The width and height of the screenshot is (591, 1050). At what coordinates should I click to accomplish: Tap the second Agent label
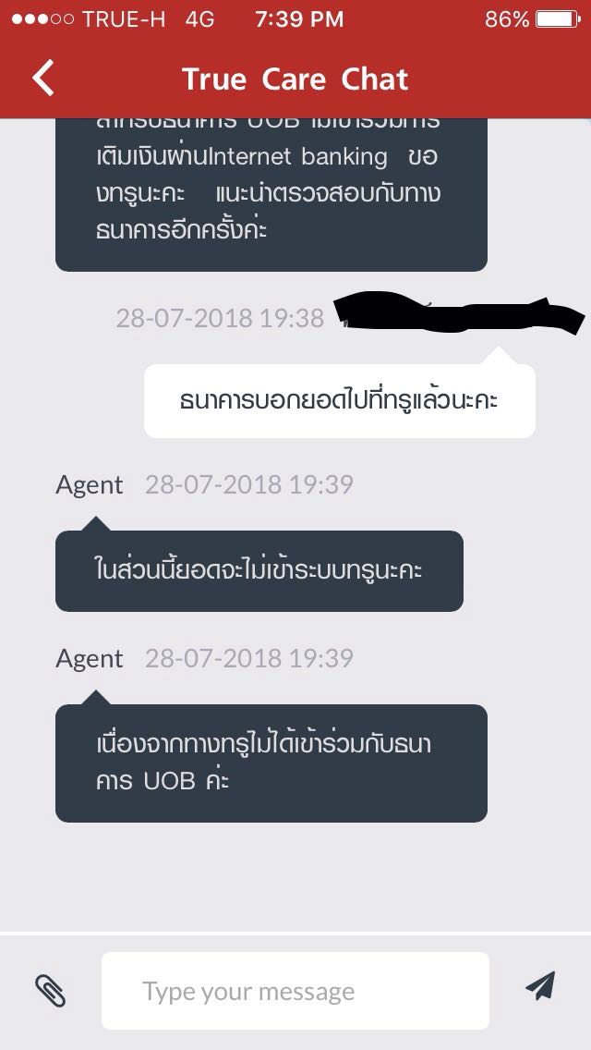tap(89, 659)
